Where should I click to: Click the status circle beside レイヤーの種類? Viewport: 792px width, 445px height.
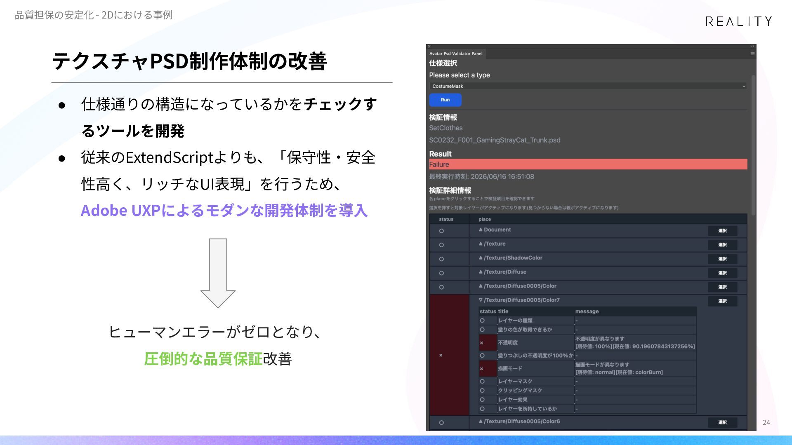[482, 320]
